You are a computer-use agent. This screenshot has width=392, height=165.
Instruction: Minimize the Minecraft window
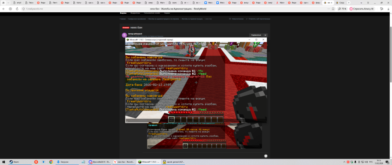[x=249, y=39]
